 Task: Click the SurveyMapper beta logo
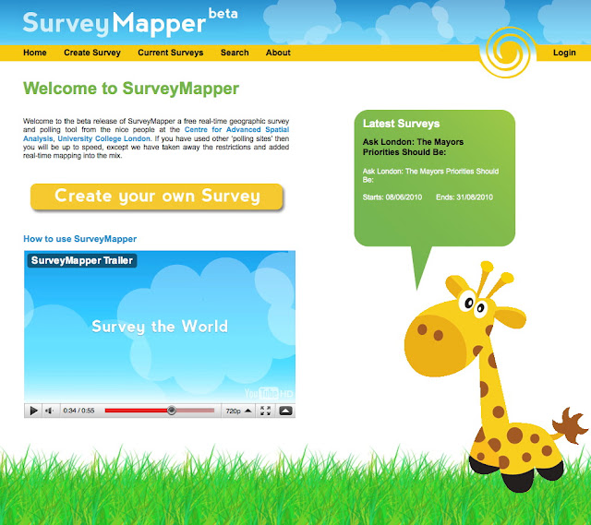click(x=130, y=22)
